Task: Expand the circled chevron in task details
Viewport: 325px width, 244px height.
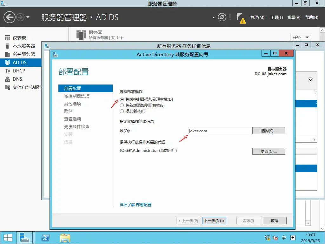Action: (x=310, y=80)
